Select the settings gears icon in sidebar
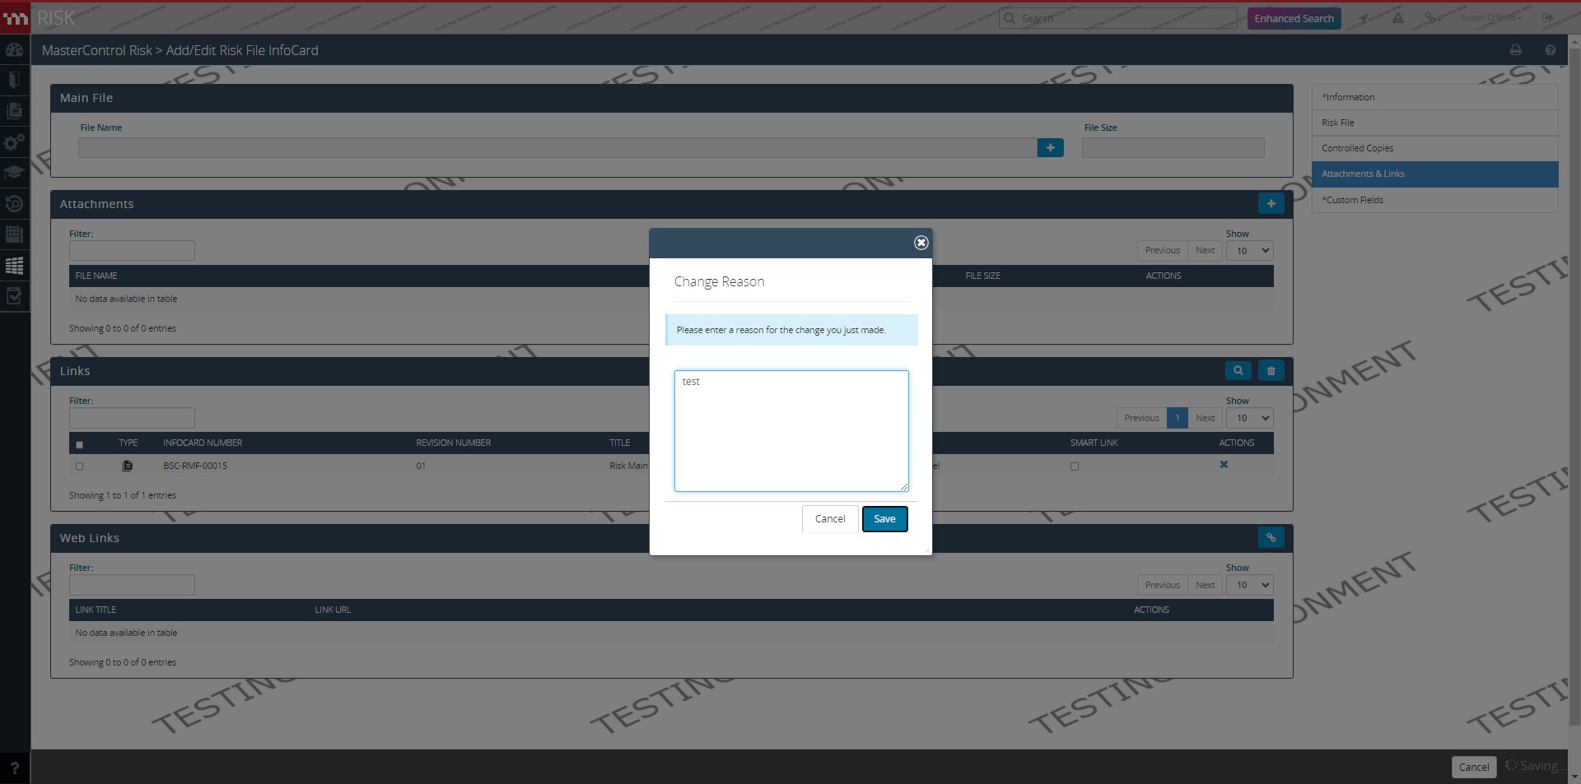 click(14, 142)
